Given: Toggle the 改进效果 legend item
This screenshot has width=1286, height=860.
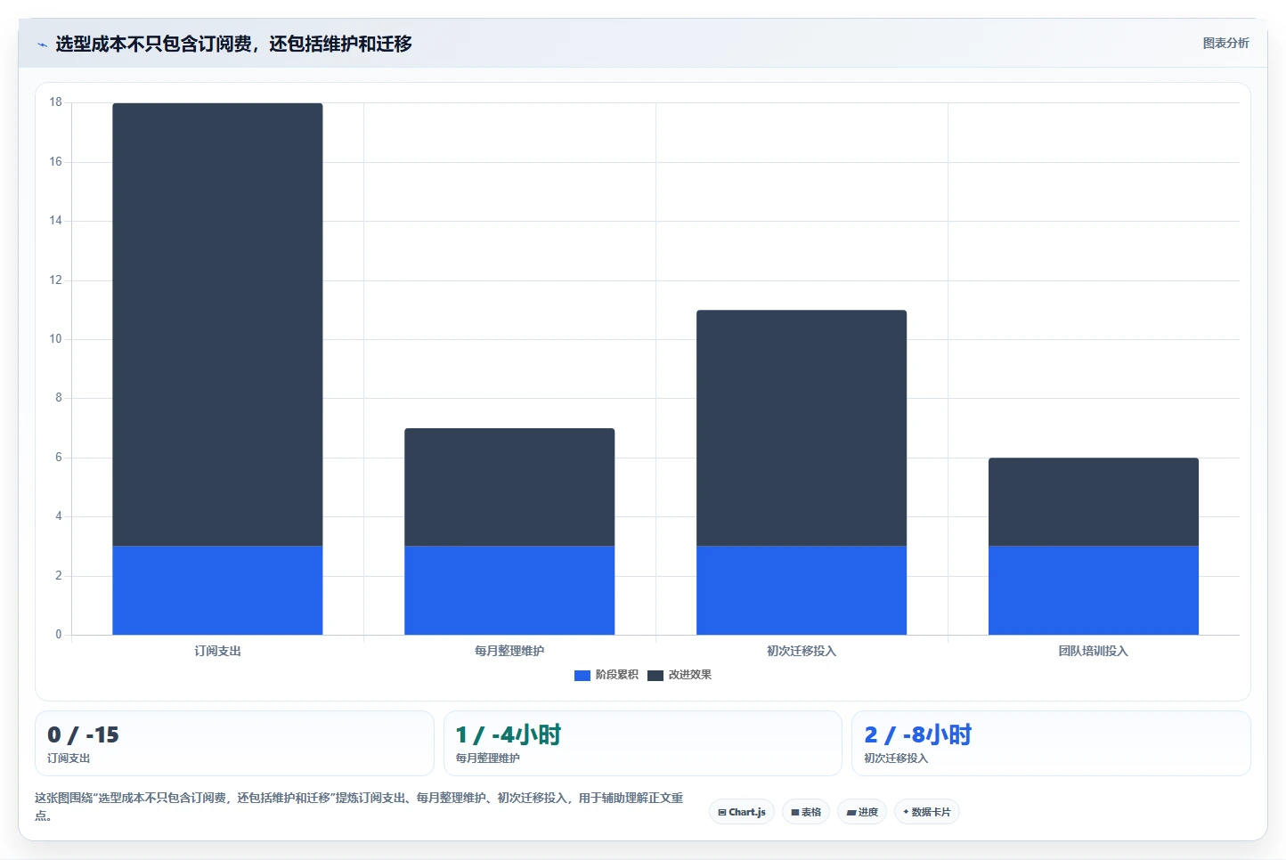Looking at the screenshot, I should click(680, 675).
